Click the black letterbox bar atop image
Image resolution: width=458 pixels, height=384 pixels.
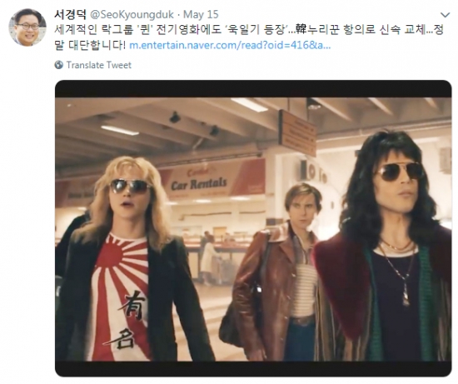[x=253, y=89]
